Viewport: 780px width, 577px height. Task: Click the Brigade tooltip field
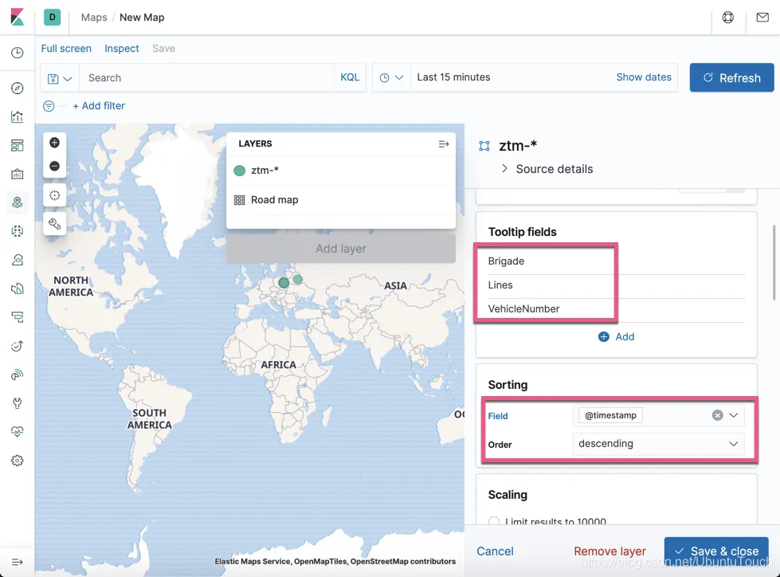[506, 261]
